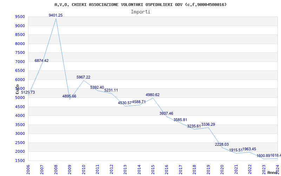Select the 5231.11 data label
Image resolution: width=281 pixels, height=176 pixels.
click(x=111, y=90)
